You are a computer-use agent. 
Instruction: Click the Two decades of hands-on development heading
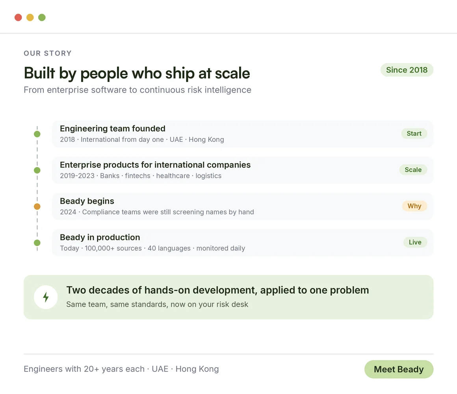point(217,290)
